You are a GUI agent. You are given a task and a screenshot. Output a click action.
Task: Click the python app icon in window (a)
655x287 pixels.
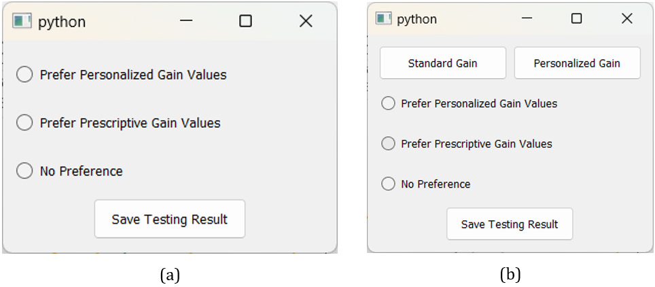click(x=22, y=21)
